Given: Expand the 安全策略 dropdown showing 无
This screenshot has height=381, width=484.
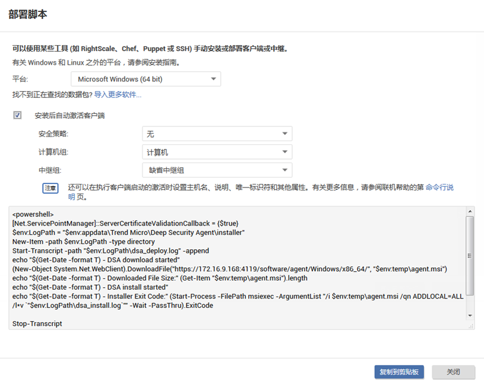Looking at the screenshot, I should point(217,134).
